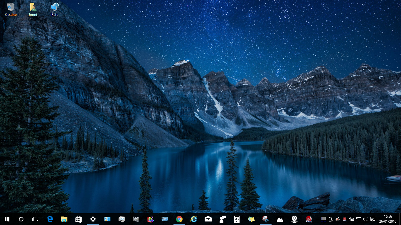
Task: Open the Snipping Tool
Action: (x=265, y=219)
